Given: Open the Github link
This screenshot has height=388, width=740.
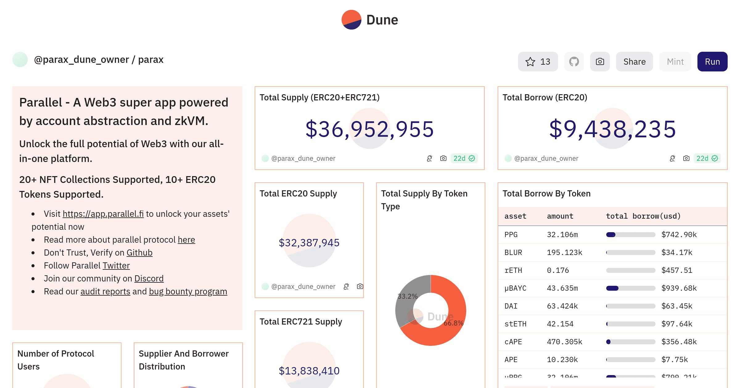Looking at the screenshot, I should tap(139, 253).
